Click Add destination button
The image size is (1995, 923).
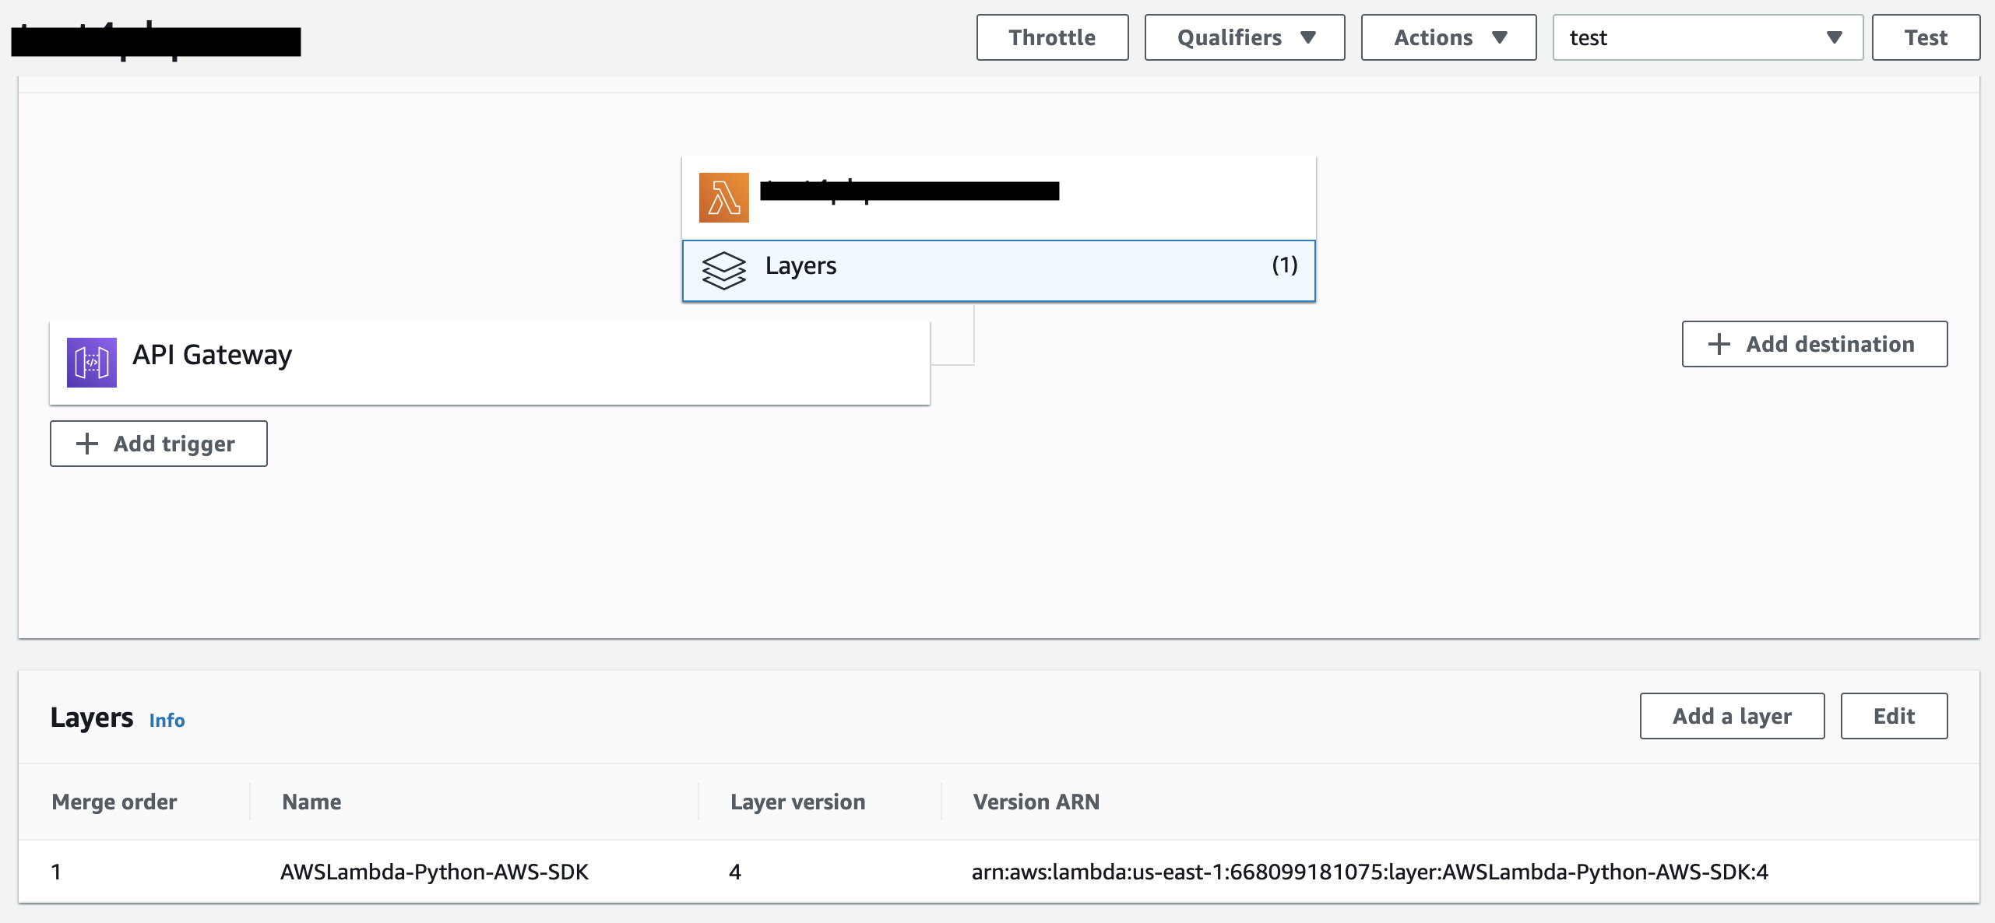point(1814,344)
